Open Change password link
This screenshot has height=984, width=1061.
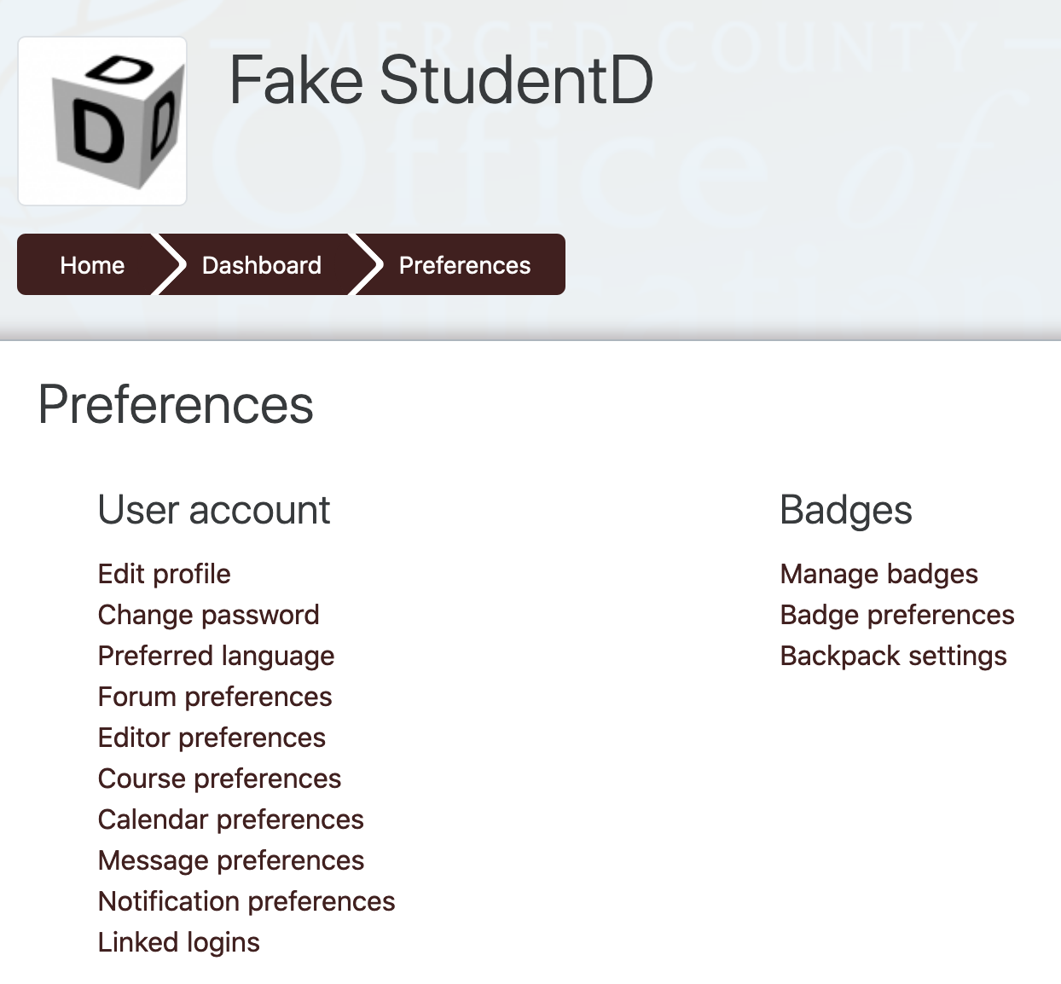click(209, 615)
